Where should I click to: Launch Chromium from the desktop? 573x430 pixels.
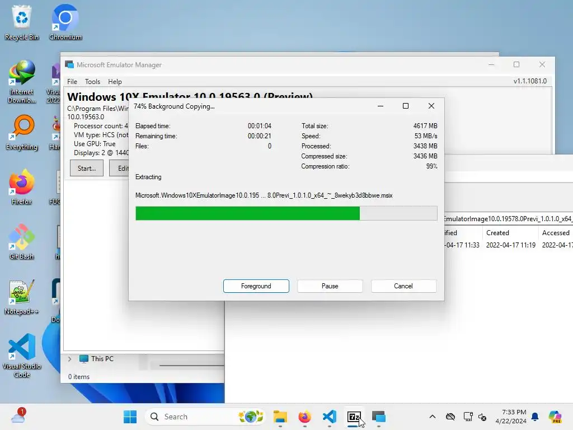click(65, 22)
